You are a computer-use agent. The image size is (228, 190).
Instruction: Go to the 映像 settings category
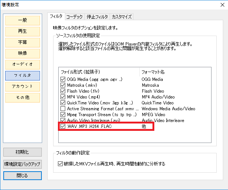tap(22, 53)
